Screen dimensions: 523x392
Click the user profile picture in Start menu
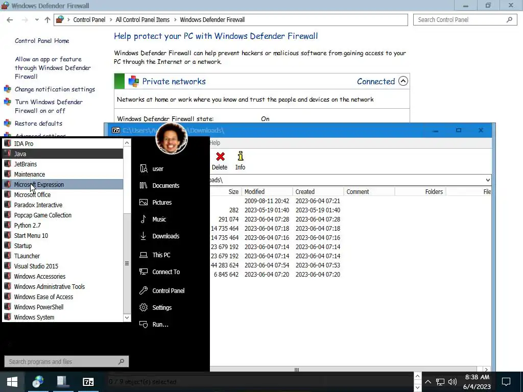(172, 138)
